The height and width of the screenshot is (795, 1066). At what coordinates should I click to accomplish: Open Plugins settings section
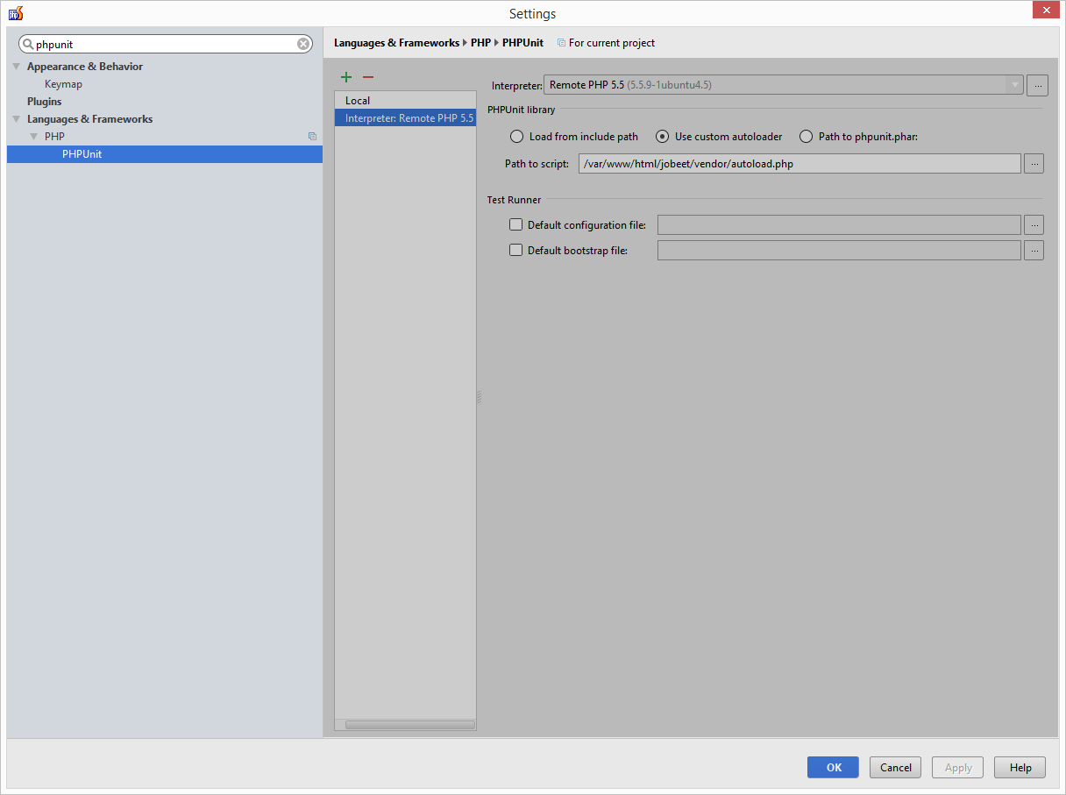coord(45,102)
